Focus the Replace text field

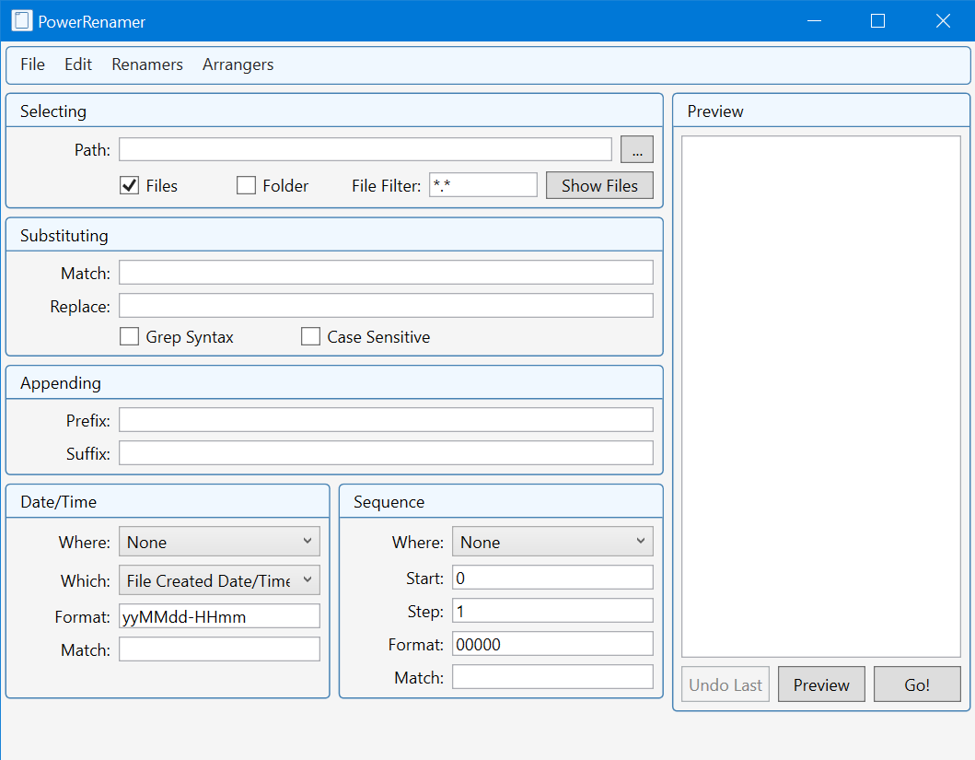[386, 306]
